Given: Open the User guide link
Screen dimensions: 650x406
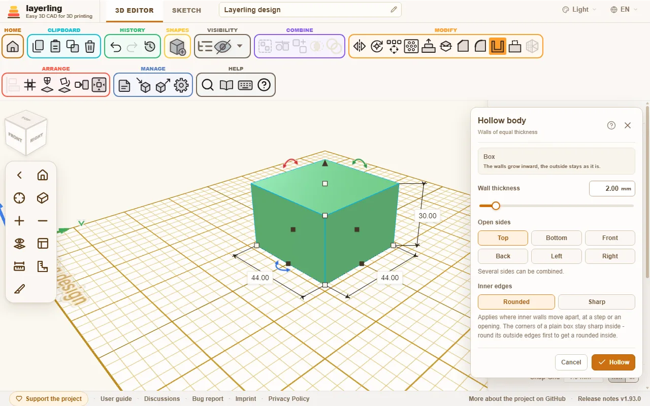Looking at the screenshot, I should point(116,399).
